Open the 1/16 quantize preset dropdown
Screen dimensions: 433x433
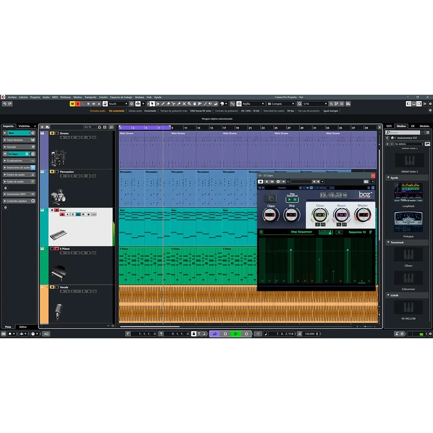click(x=325, y=104)
